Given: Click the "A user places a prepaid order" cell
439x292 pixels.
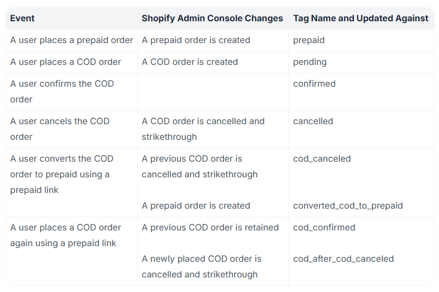Looking at the screenshot, I should pyautogui.click(x=72, y=40).
